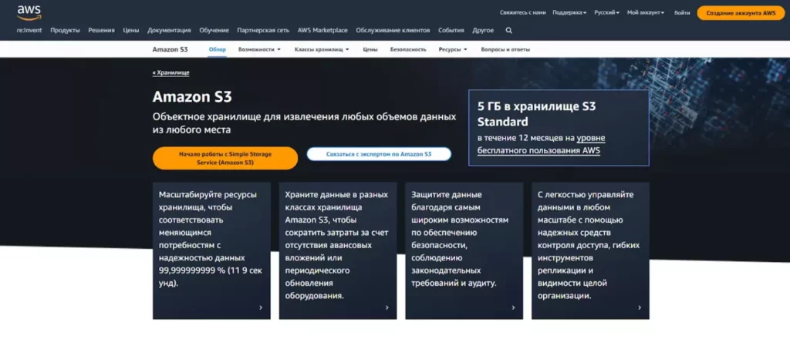The width and height of the screenshot is (790, 339).
Task: Expand the Поддержка dropdown
Action: [569, 12]
